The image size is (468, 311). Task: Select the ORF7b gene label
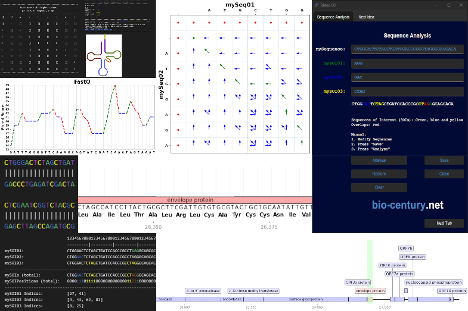coord(406,249)
